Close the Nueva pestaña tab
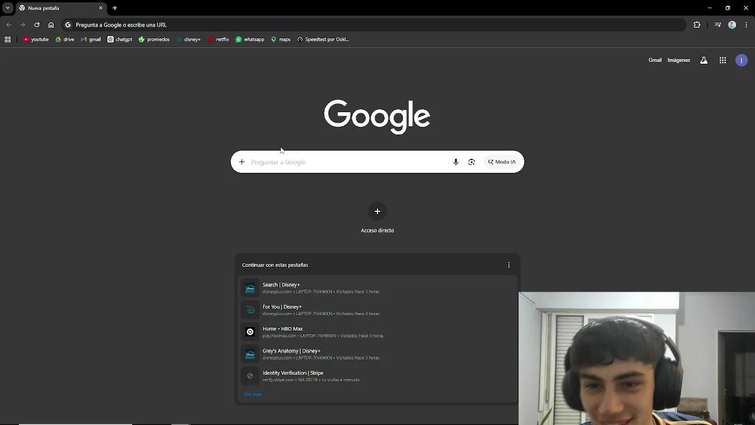 100,8
